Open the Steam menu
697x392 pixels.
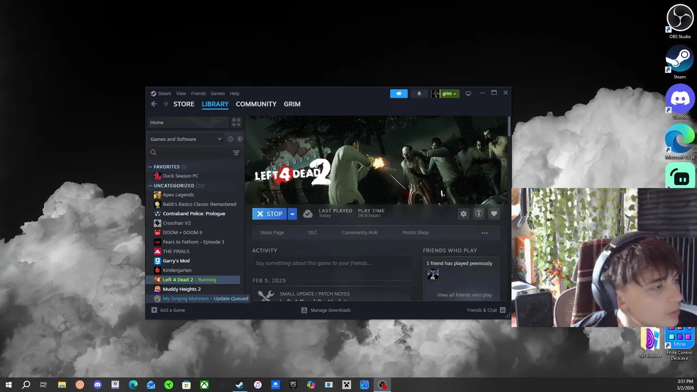[x=164, y=94]
